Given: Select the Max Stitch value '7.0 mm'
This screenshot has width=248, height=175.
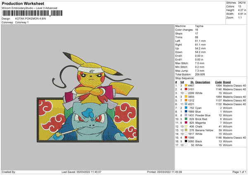Looking at the screenshot, I should tap(200, 63).
